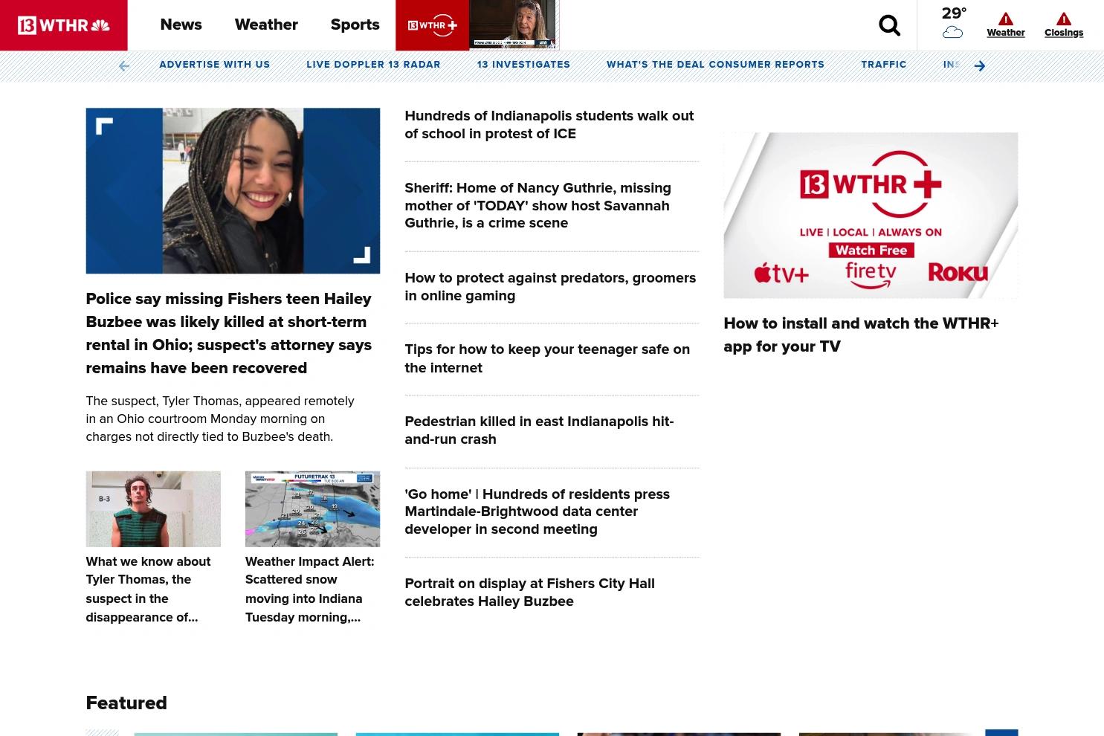Click the Featured section heading
The image size is (1104, 736).
pos(126,703)
